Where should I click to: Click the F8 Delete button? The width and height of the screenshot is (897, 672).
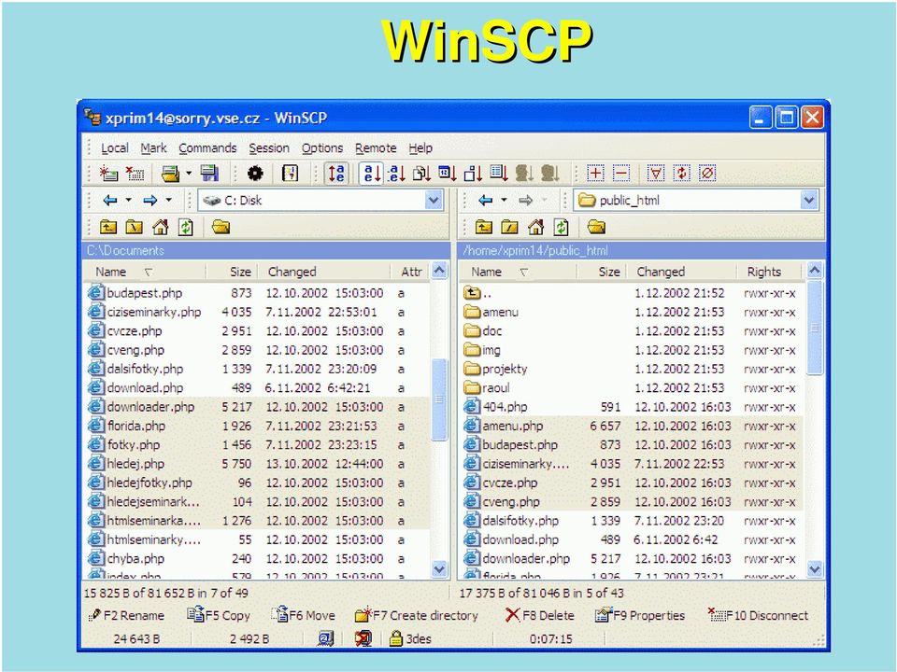539,615
